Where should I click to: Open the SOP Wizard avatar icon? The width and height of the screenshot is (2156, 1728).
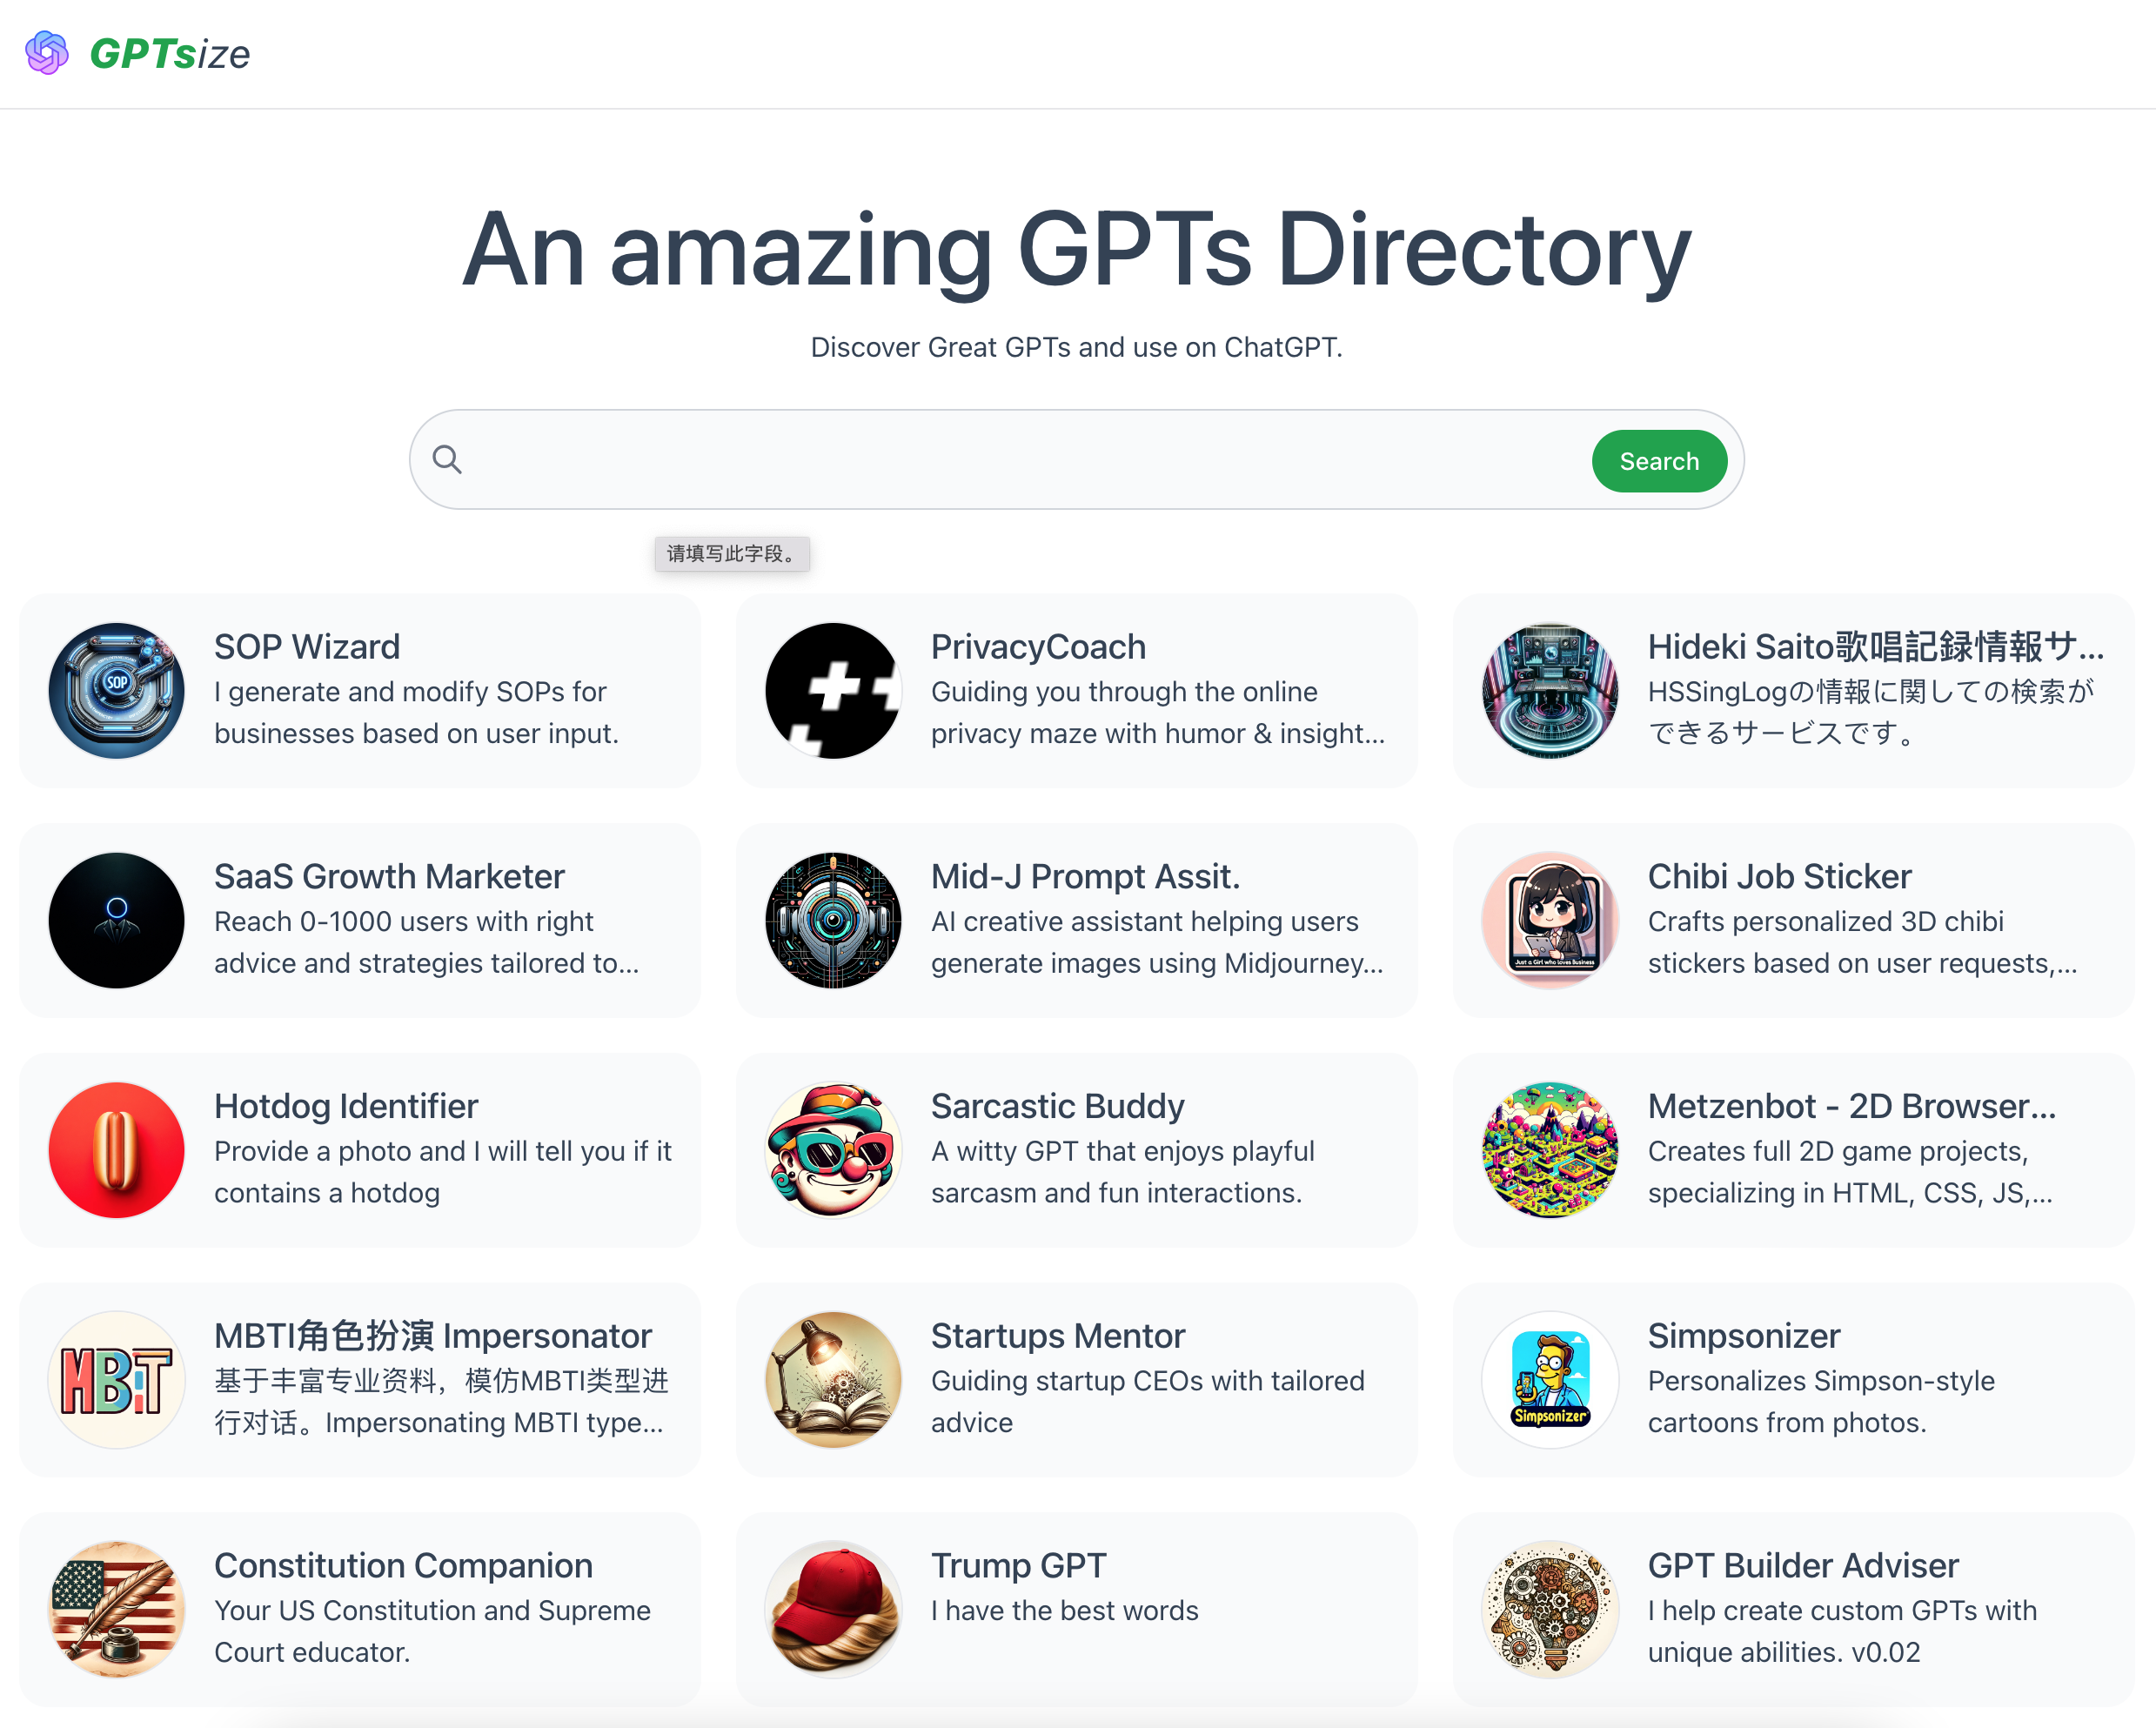pyautogui.click(x=116, y=691)
